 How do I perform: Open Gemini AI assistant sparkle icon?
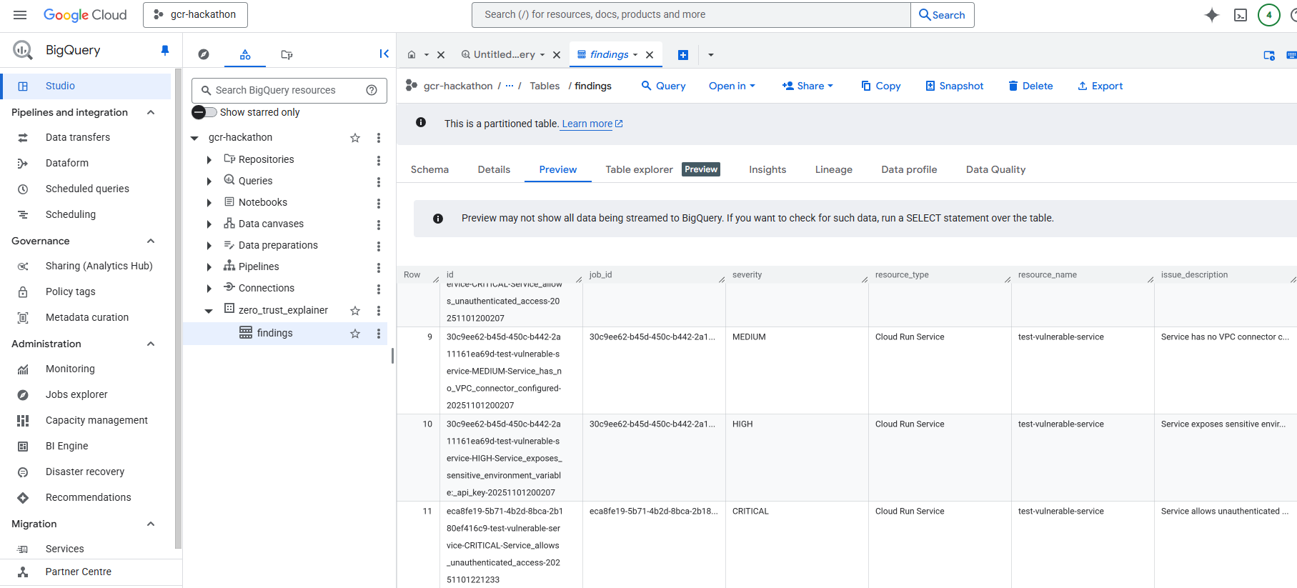(1212, 15)
